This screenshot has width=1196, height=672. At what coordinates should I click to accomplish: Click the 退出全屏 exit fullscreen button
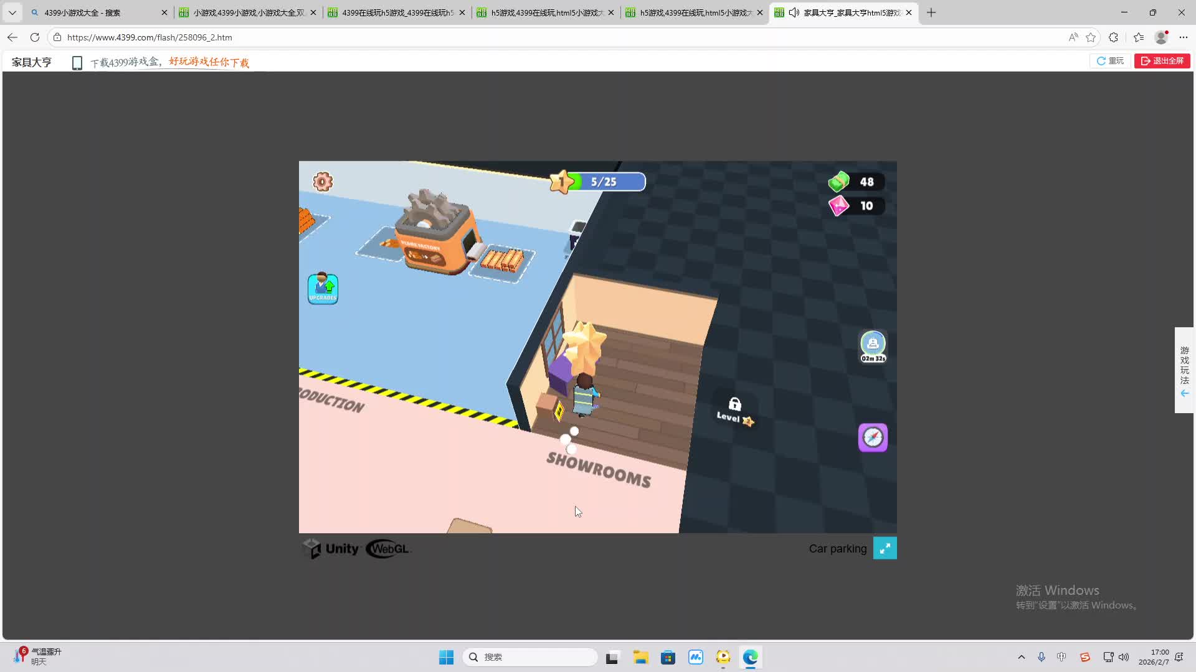pyautogui.click(x=1162, y=61)
